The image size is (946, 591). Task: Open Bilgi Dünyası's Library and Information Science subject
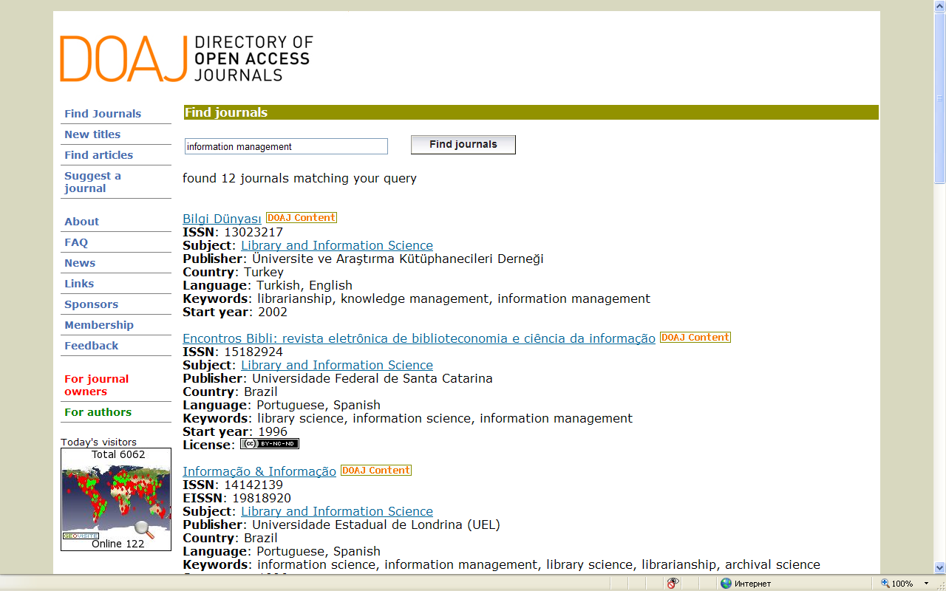pyautogui.click(x=337, y=245)
